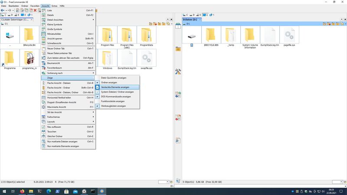Open the tools icon in middle toolbar
Viewport: 347px width, 195px height.
point(178,71)
